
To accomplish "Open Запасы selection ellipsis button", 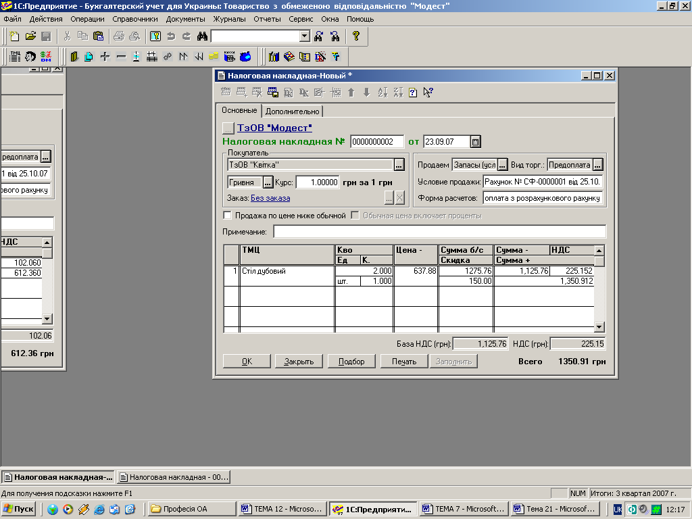I will [502, 165].
